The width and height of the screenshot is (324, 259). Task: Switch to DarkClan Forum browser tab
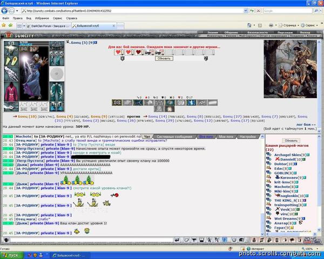49,26
